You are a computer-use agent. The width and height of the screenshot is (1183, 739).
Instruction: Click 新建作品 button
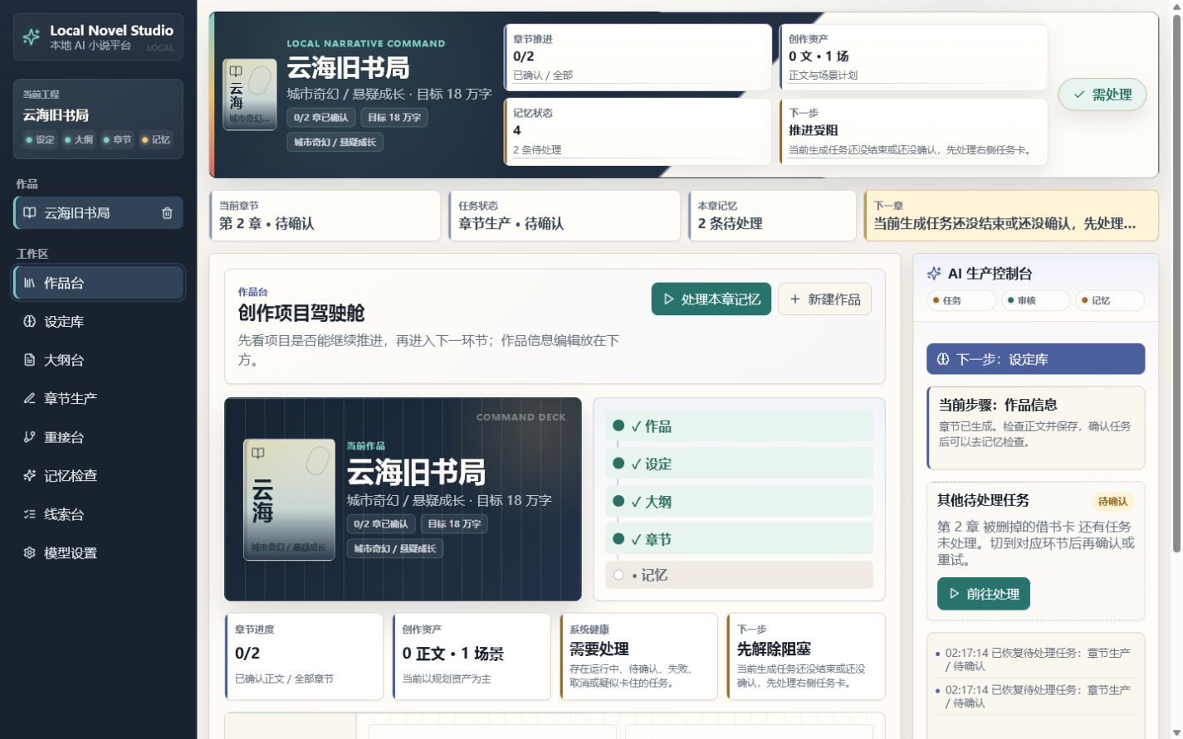tap(824, 299)
